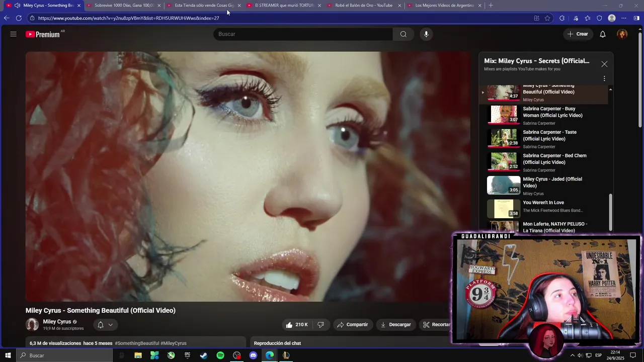This screenshot has width=644, height=362.
Task: Open Windows notification center icon
Action: tap(633, 355)
